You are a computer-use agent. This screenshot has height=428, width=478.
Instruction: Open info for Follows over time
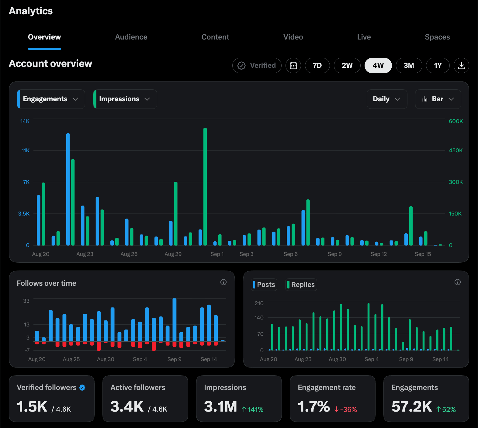[223, 282]
